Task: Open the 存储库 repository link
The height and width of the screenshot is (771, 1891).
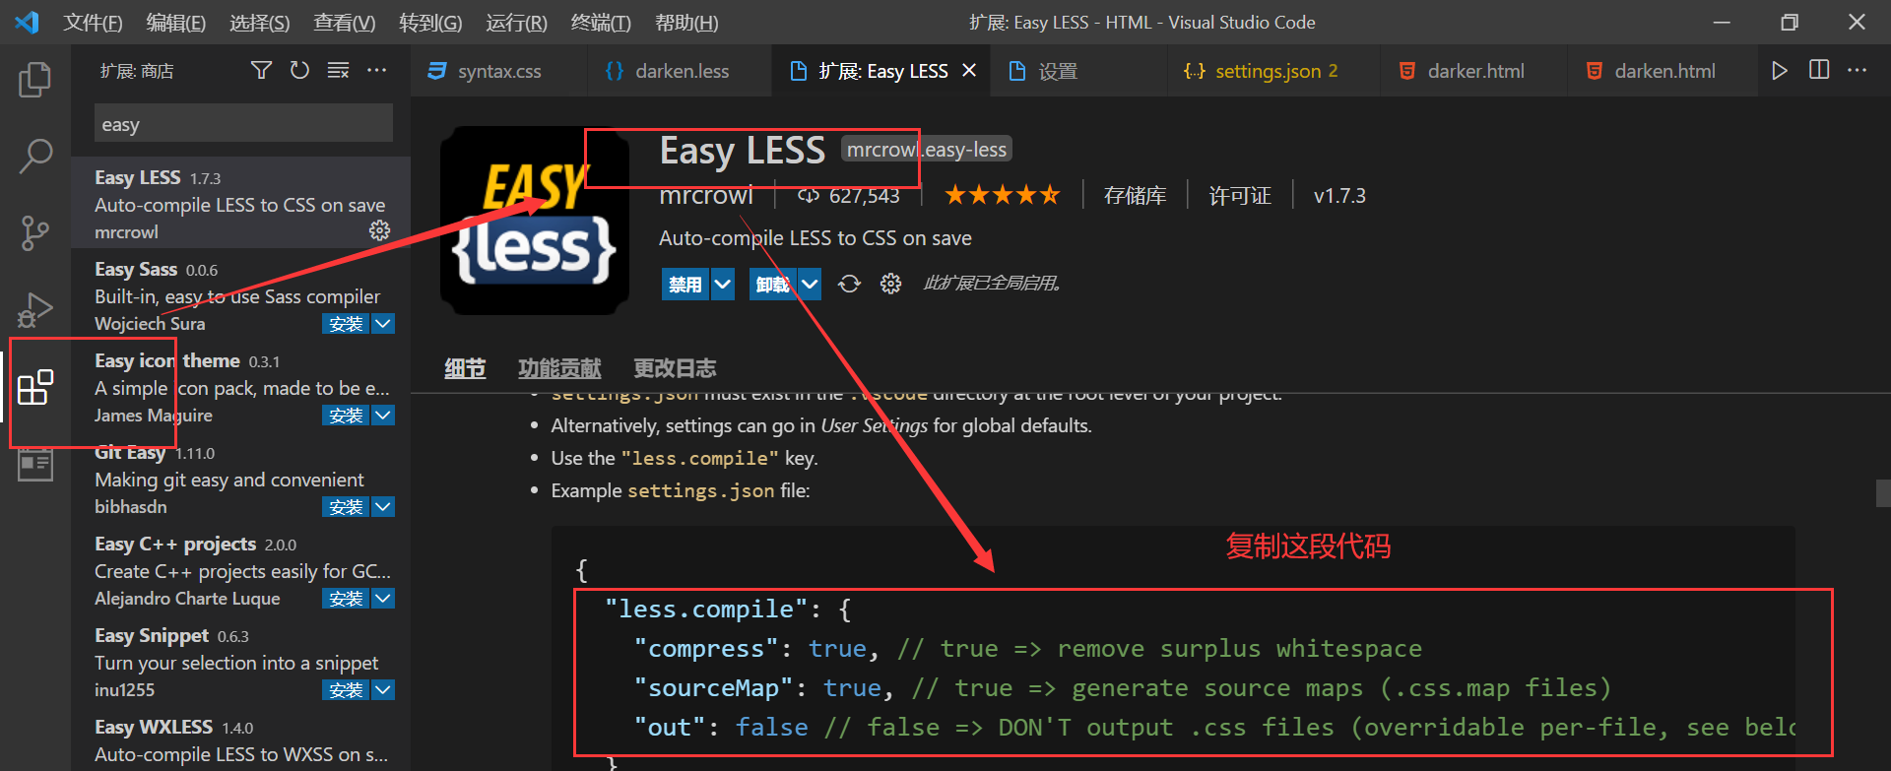Action: pos(1135,195)
